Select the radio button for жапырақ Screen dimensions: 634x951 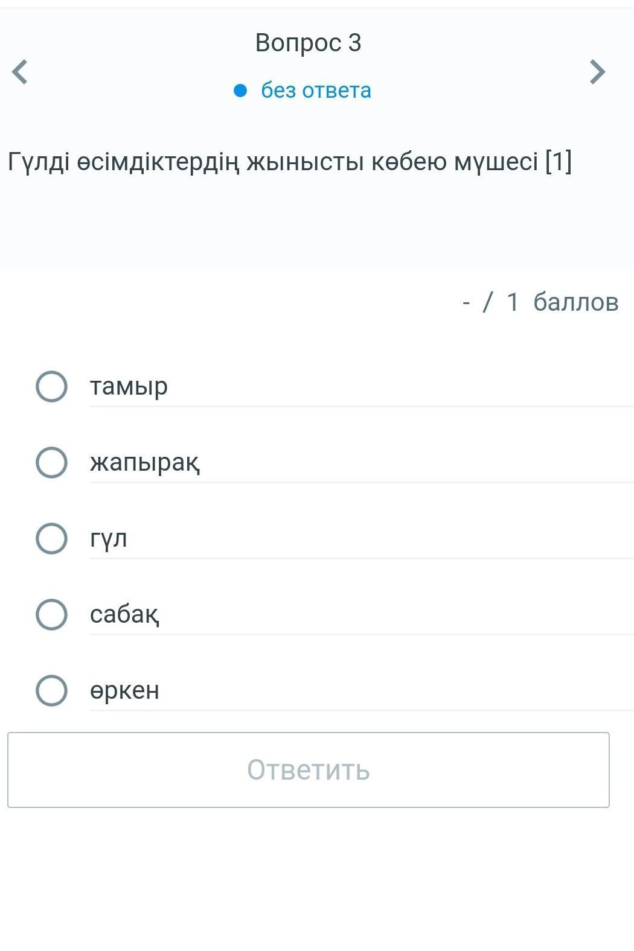pyautogui.click(x=51, y=462)
